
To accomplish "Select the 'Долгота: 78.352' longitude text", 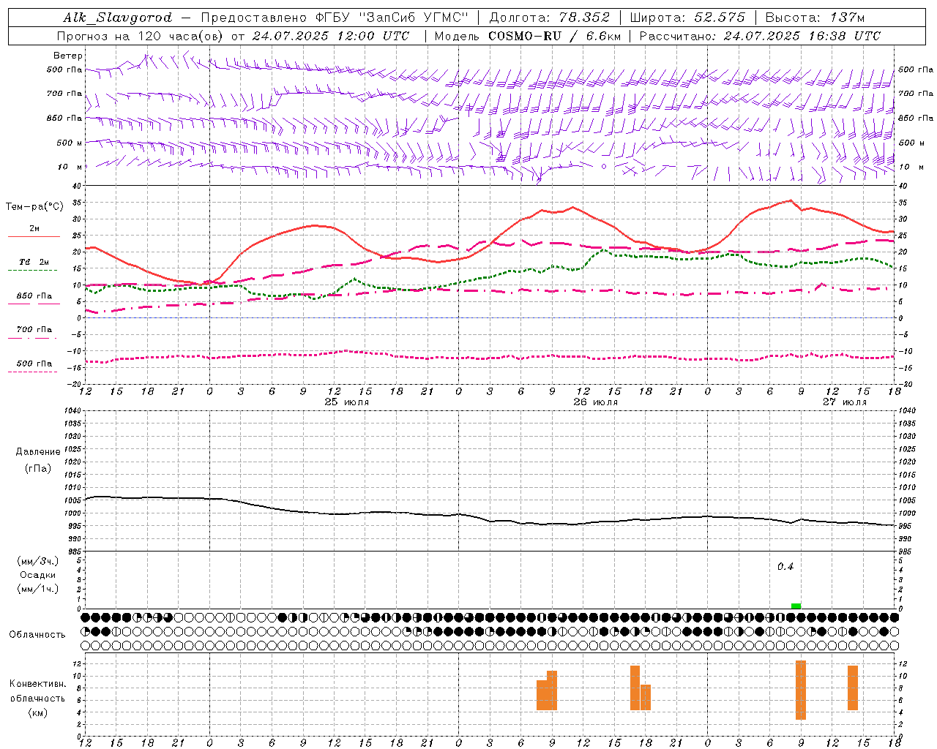I will click(550, 18).
